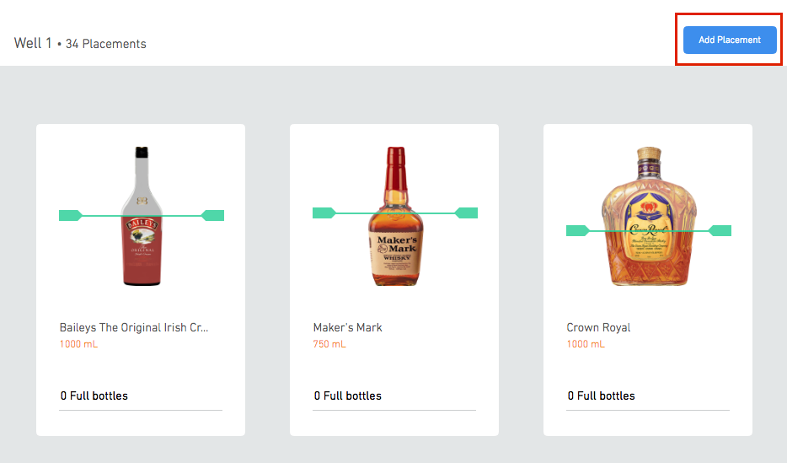This screenshot has height=463, width=787.
Task: Click left level handle on Crown Royal
Action: pyautogui.click(x=577, y=230)
